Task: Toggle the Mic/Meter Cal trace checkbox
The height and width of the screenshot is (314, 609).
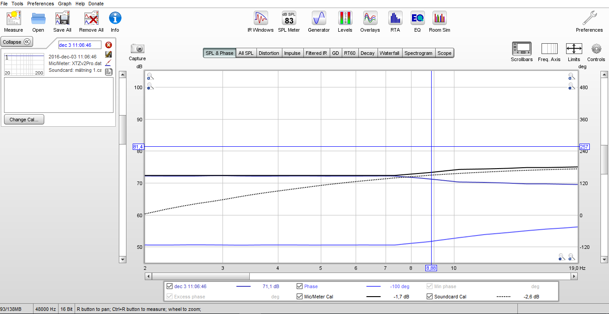Action: pos(300,297)
